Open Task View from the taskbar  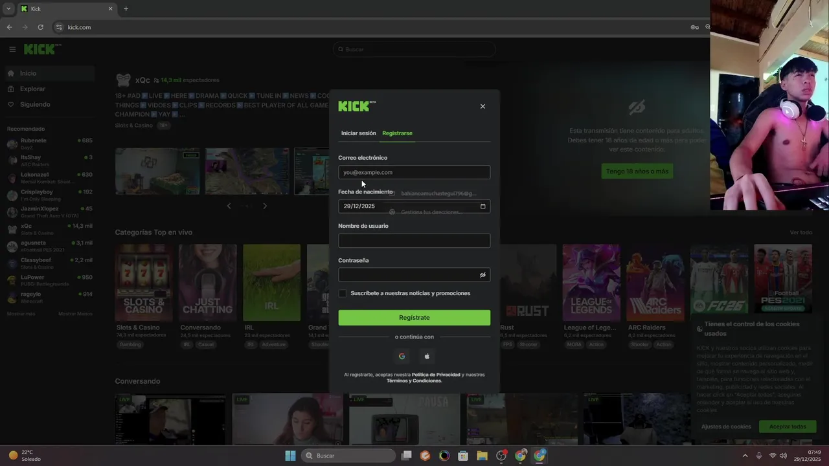tap(407, 456)
